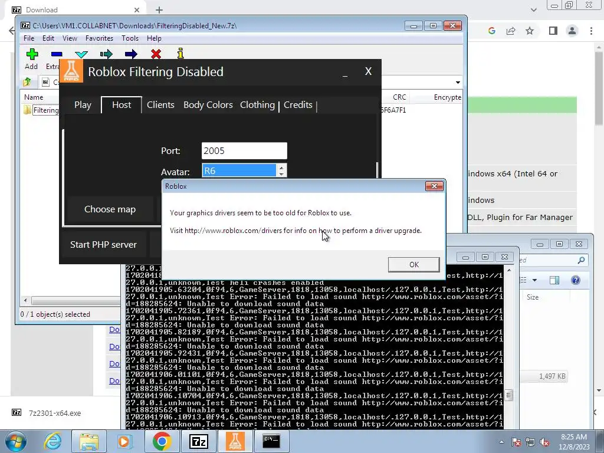The image size is (604, 453).
Task: Click the up-folder icon in 7-Zip address bar
Action: [27, 81]
